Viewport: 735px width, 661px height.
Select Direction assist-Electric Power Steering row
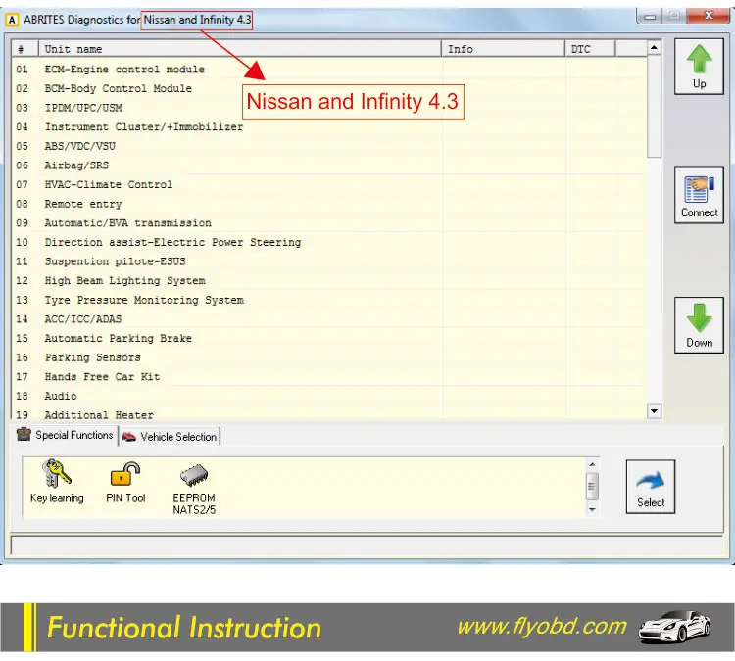click(329, 242)
